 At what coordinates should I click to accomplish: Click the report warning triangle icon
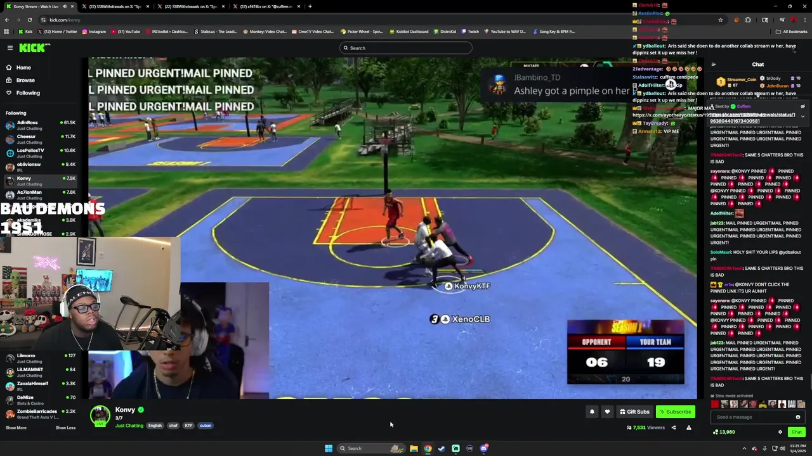pyautogui.click(x=689, y=427)
